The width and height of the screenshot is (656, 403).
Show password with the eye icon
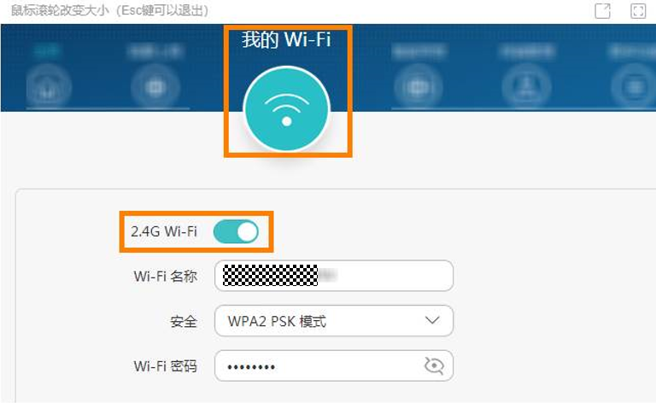tap(434, 365)
